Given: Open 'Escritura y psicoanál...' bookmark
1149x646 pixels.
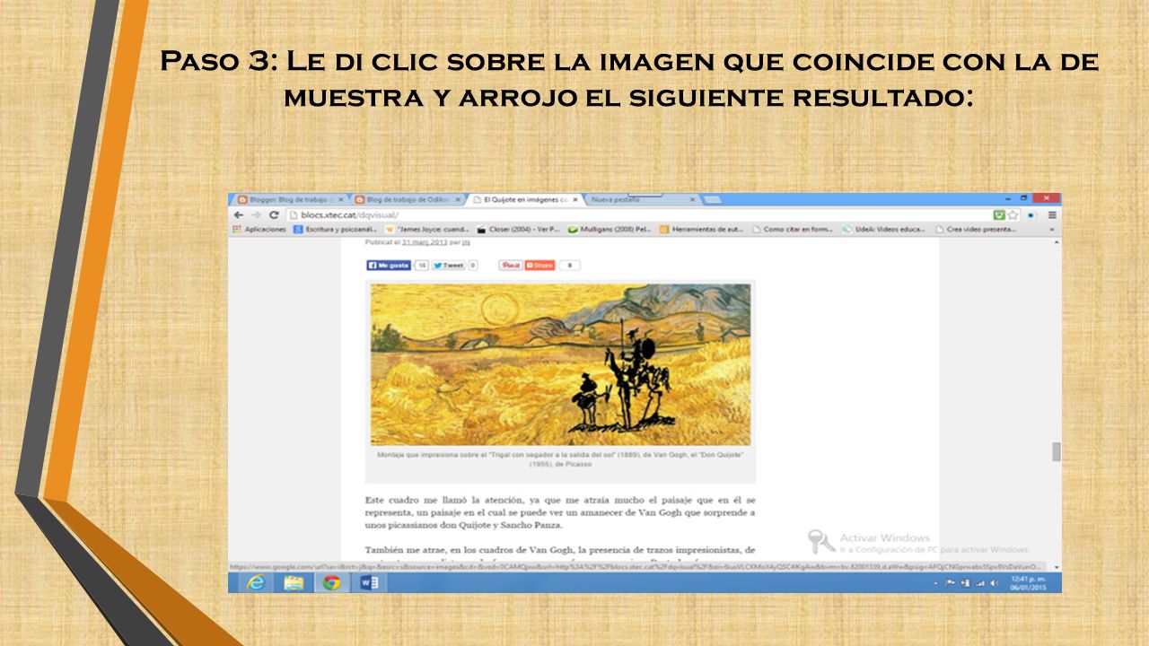Looking at the screenshot, I should click(337, 229).
